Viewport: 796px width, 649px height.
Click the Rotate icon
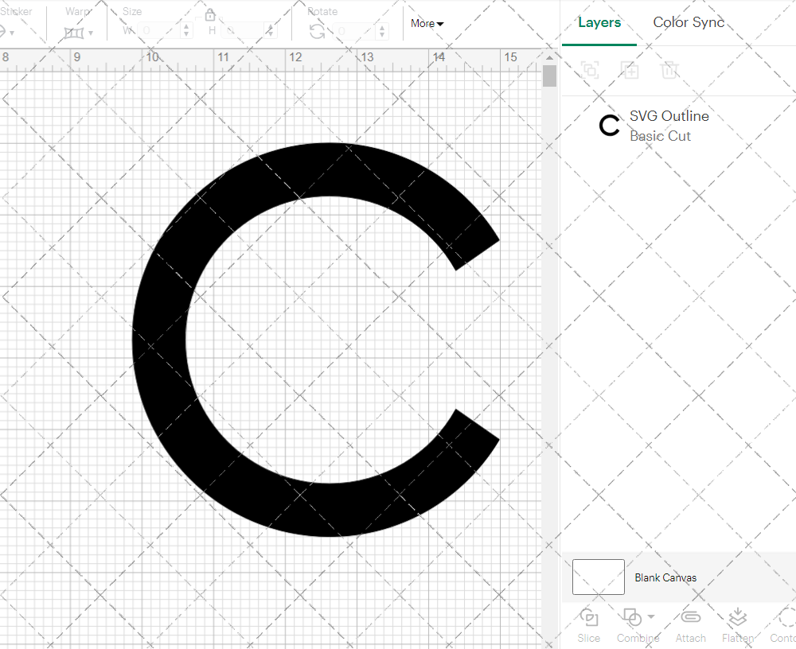coord(317,31)
